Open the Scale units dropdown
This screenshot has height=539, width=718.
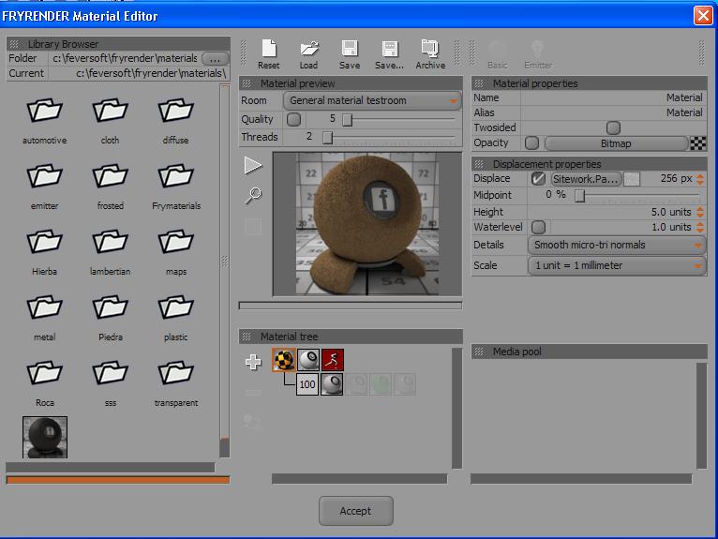tap(617, 265)
